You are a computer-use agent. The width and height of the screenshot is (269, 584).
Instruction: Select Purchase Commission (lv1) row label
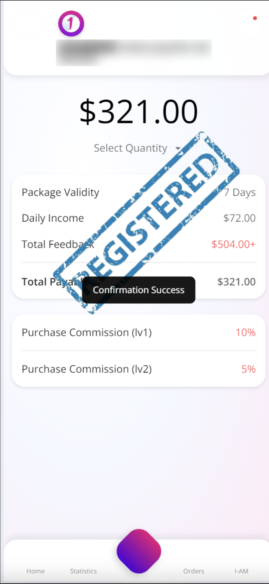pos(86,333)
